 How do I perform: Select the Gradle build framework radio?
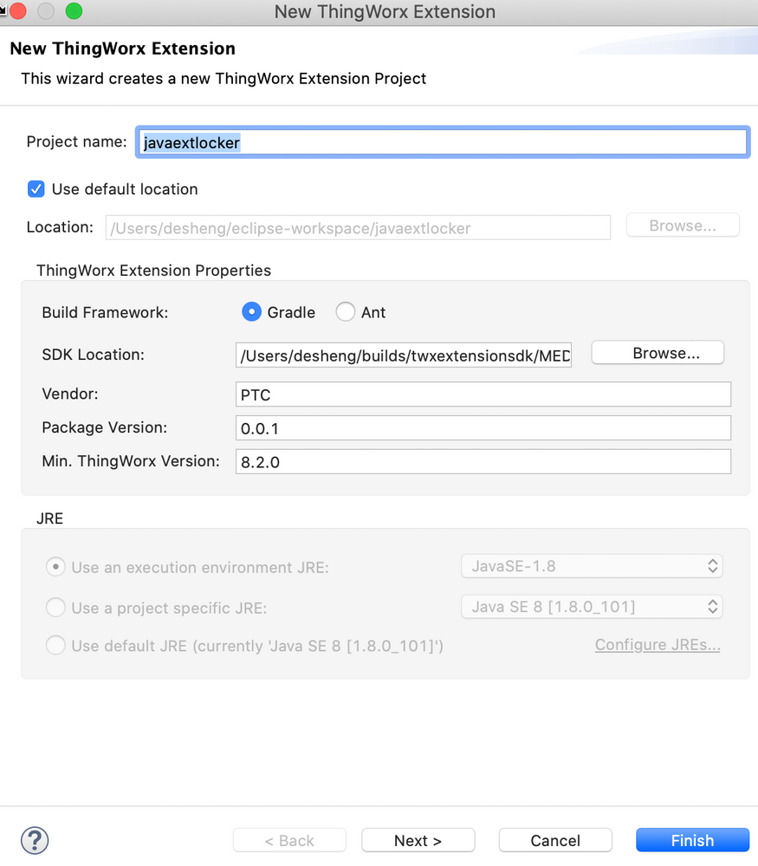click(x=252, y=312)
